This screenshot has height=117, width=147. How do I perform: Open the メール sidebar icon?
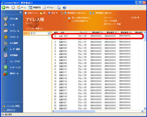click(x=6, y=25)
